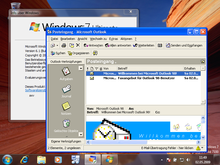Select the Faxangebot für Outlook 98-Benutzer email
220x165 pixels.
click(146, 78)
